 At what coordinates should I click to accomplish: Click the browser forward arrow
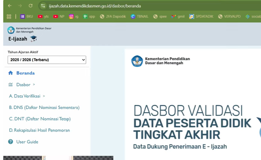20,6
